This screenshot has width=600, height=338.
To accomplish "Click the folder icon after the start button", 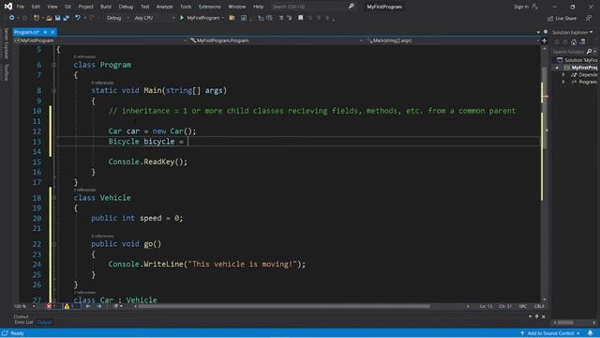I will pyautogui.click(x=232, y=18).
